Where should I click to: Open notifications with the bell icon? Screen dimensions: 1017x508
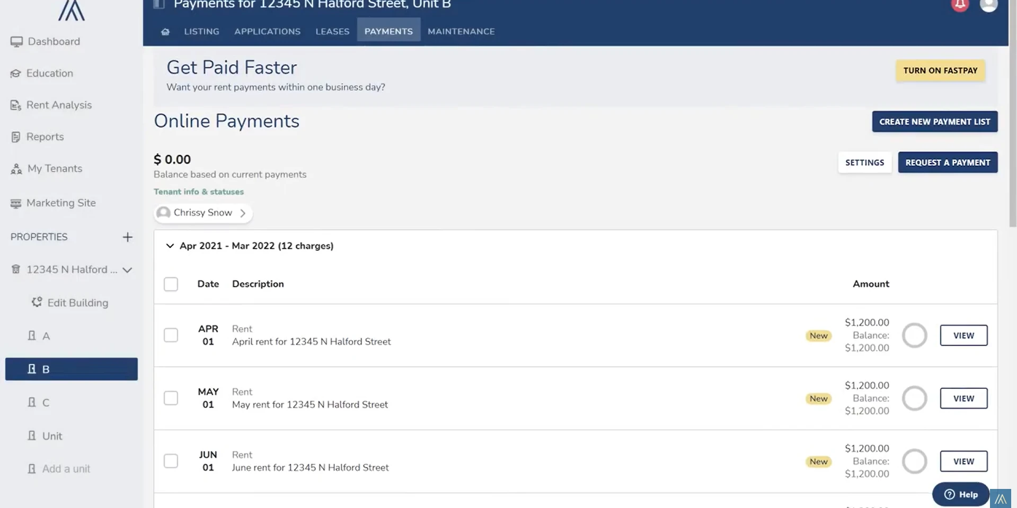click(x=960, y=5)
